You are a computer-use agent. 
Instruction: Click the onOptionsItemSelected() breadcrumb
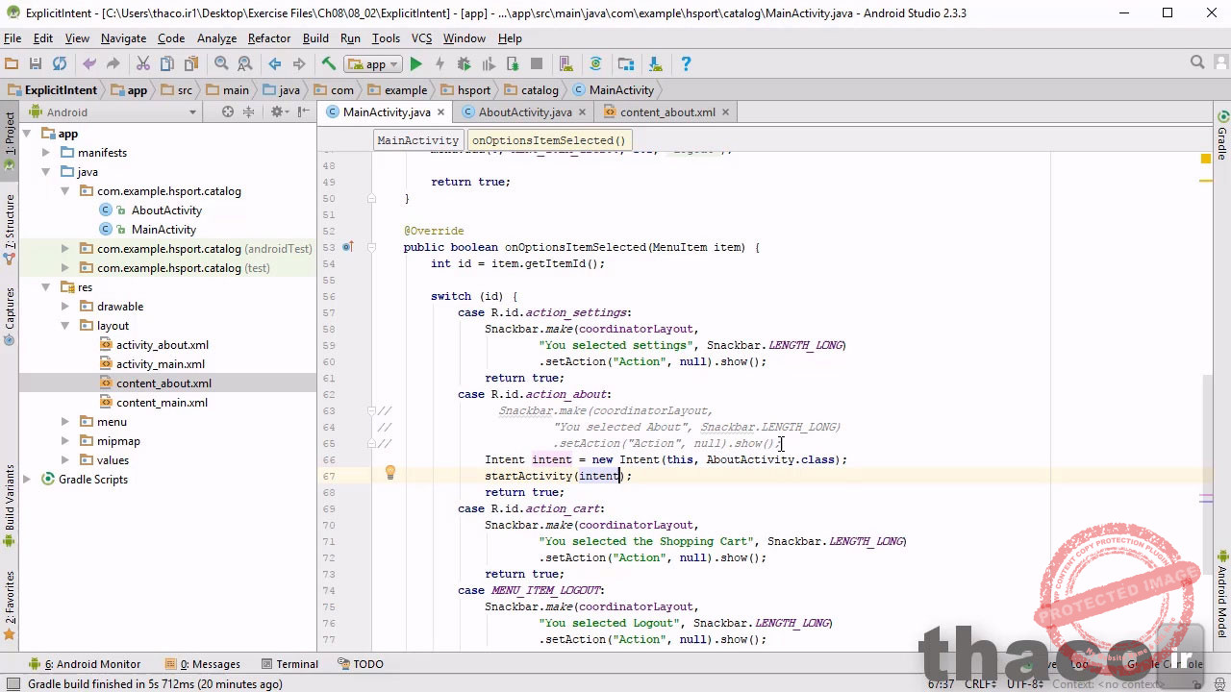click(548, 140)
